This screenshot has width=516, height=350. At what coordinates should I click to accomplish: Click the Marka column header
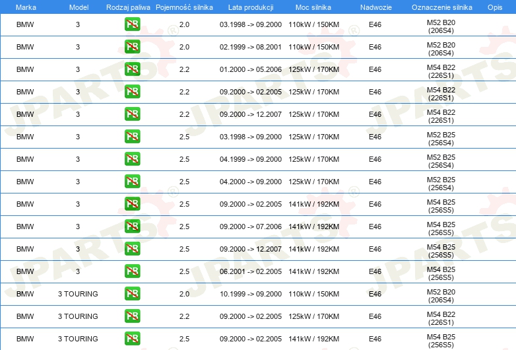(x=26, y=7)
